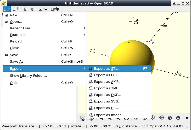Open the Design menu
The image size is (191, 130).
coord(30,9)
